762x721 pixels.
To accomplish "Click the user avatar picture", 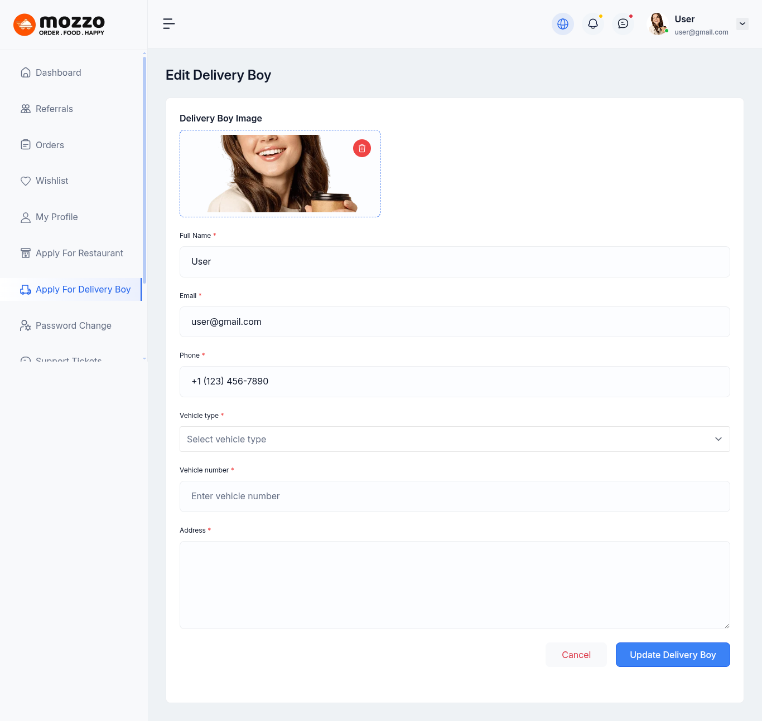I will click(x=658, y=24).
